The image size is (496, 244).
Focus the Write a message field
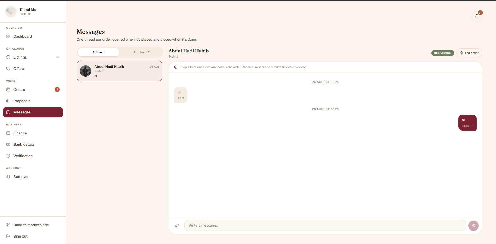click(x=325, y=225)
